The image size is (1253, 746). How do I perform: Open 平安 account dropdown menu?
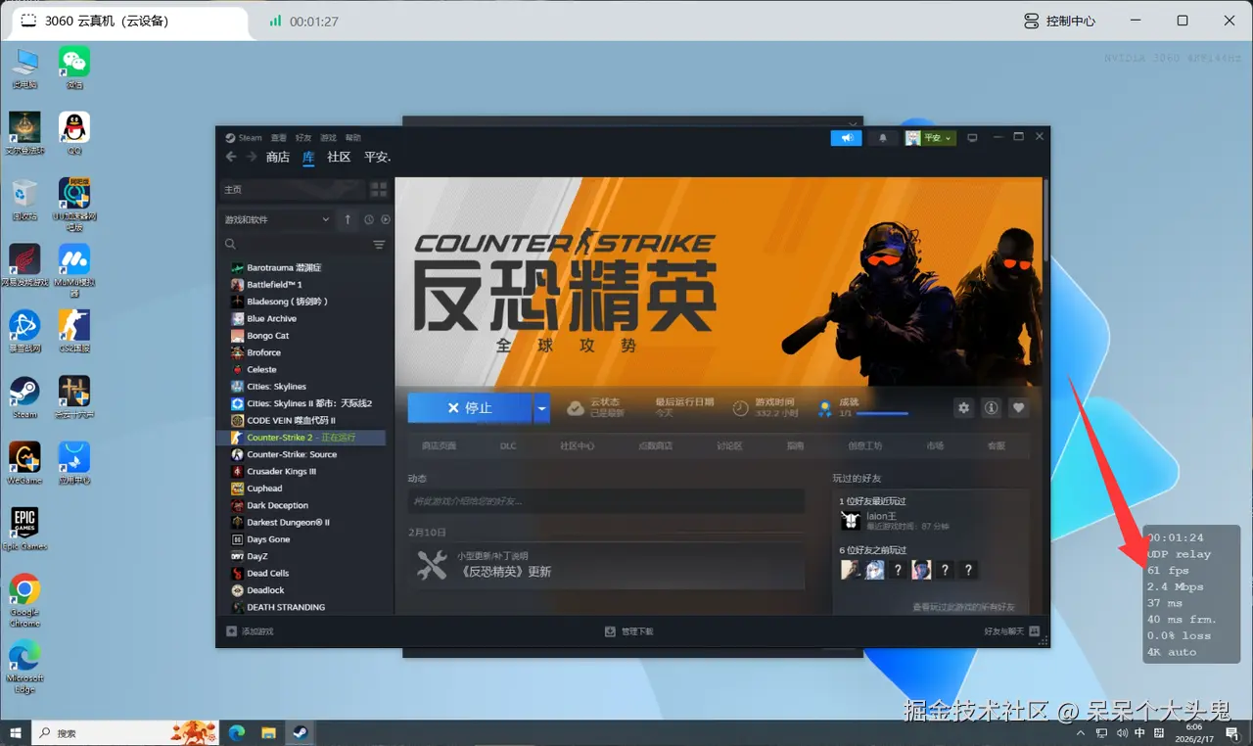coord(929,138)
